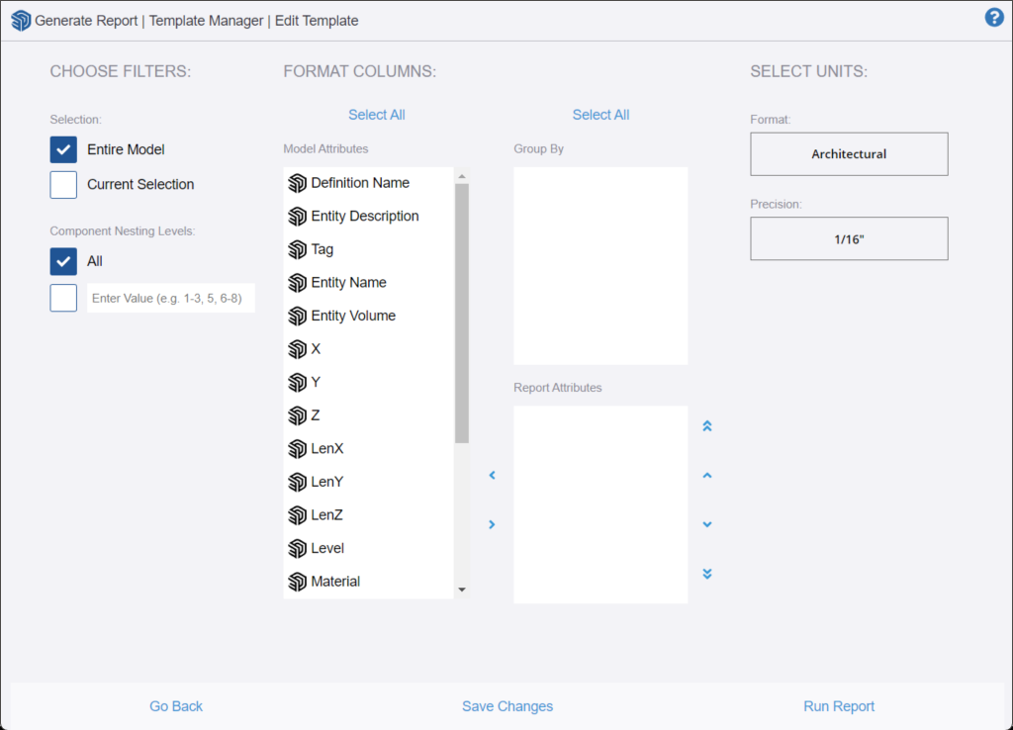
Task: Toggle the Entire Model checkbox
Action: (63, 150)
